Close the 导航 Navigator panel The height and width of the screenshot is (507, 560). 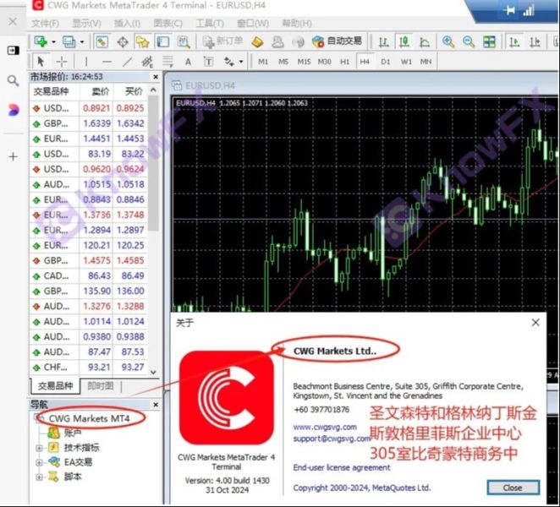tap(156, 405)
